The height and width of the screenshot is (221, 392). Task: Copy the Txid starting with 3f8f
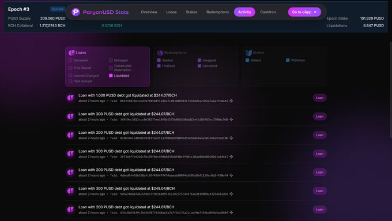click(231, 119)
